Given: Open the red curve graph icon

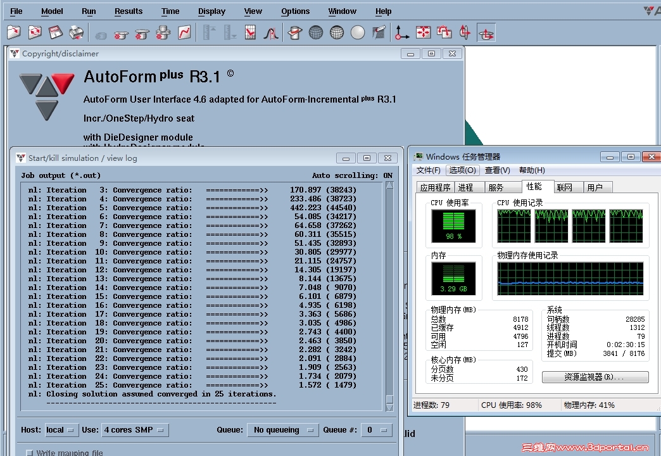Looking at the screenshot, I should pyautogui.click(x=185, y=32).
